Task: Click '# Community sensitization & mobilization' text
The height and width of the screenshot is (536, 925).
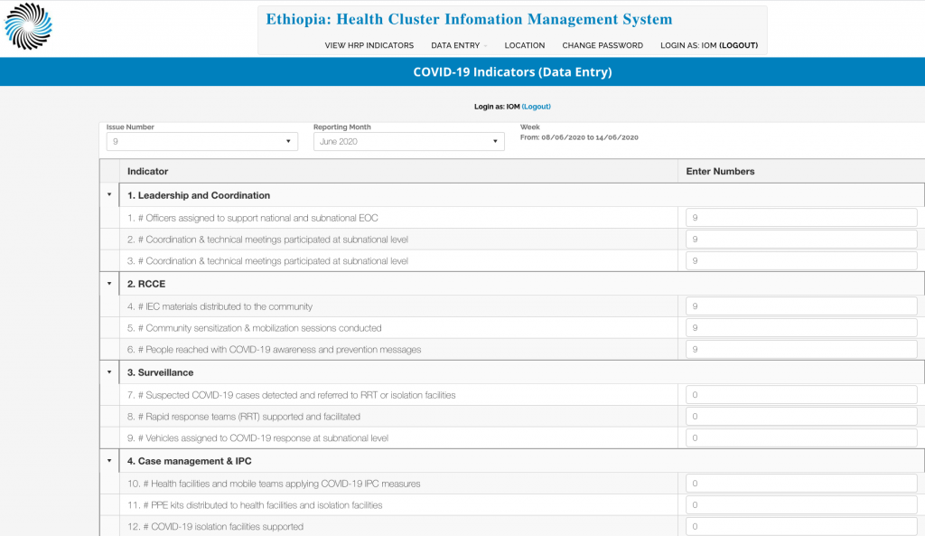Action: point(254,327)
